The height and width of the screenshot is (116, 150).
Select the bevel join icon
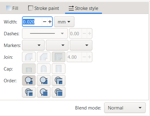coord(44,57)
